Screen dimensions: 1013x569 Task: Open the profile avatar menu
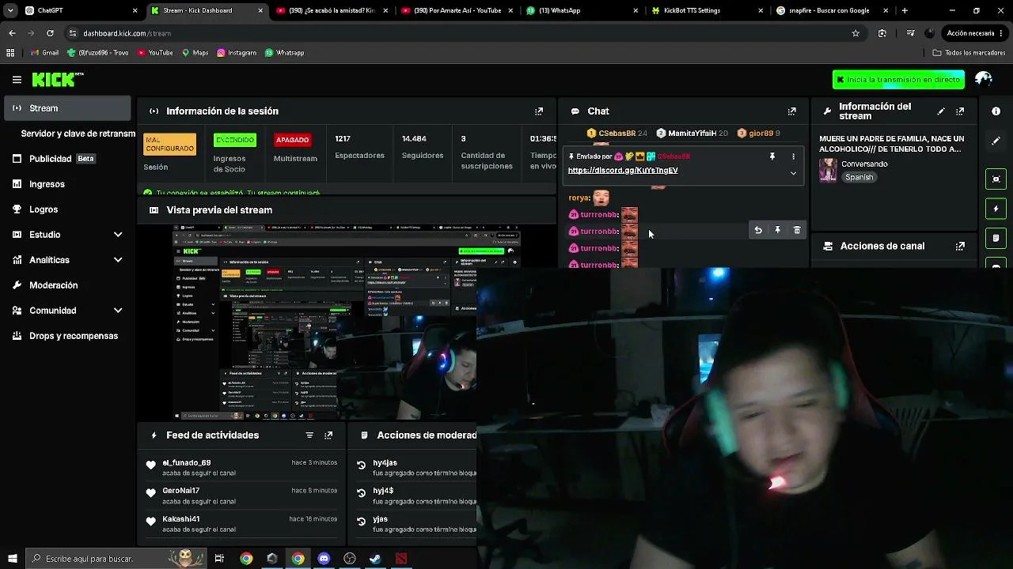click(x=984, y=79)
